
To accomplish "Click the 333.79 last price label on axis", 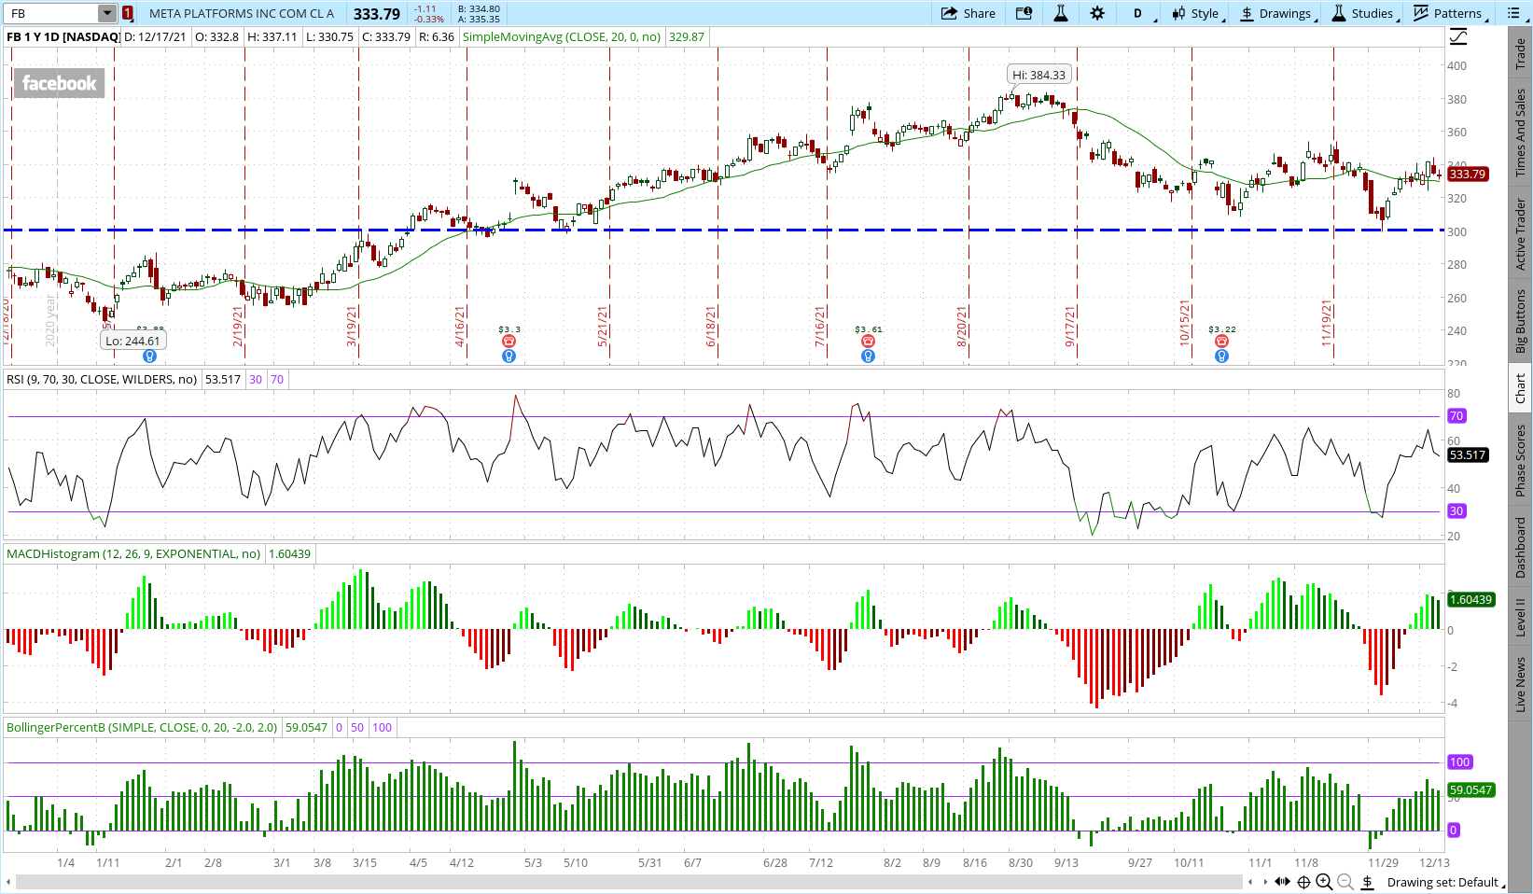I will (x=1468, y=175).
